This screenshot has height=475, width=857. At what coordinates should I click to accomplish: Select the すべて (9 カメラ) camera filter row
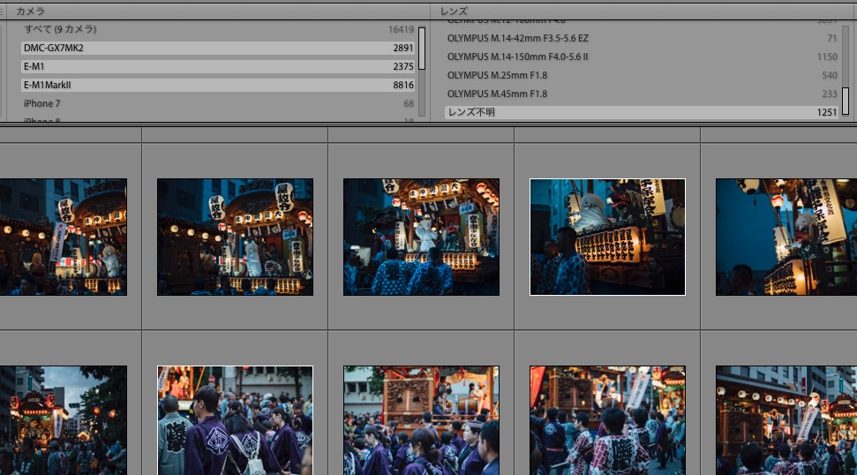pos(218,29)
